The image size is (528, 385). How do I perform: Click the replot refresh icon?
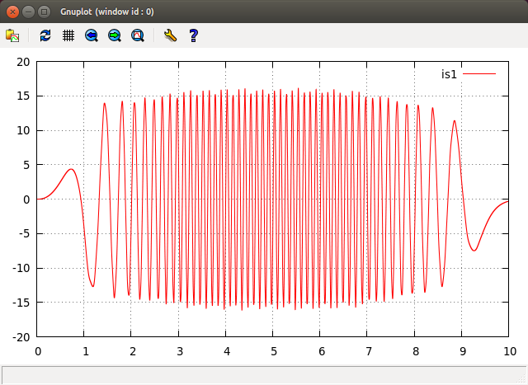tap(45, 35)
